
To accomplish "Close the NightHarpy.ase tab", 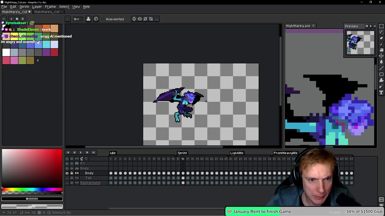I will tap(313, 26).
